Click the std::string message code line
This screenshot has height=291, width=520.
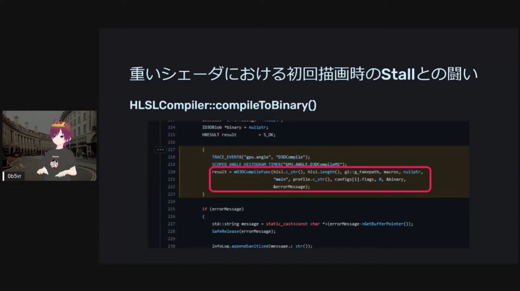click(x=312, y=224)
